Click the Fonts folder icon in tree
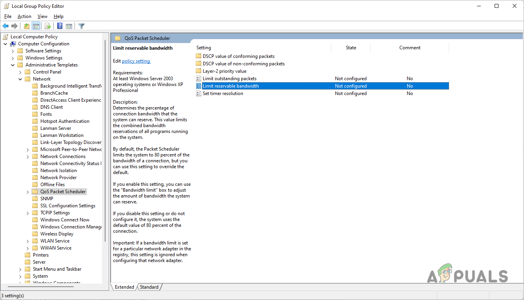Viewport: 524px width, 300px height. click(35, 114)
